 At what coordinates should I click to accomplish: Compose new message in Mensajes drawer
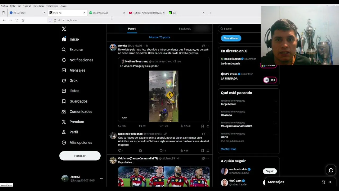click(323, 182)
